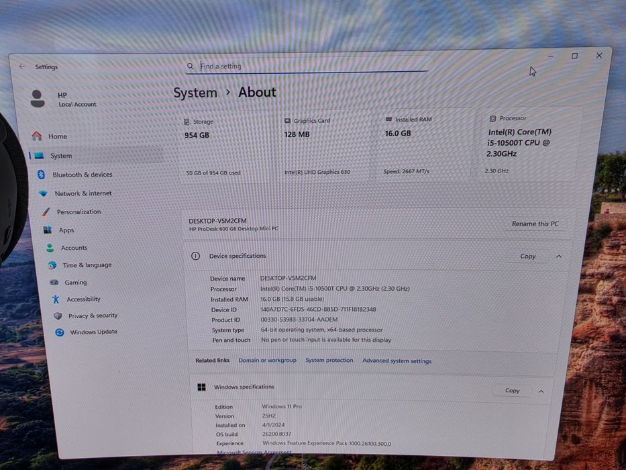Screen dimensions: 626x470
Task: Click System in the breadcrumb
Action: 195,93
